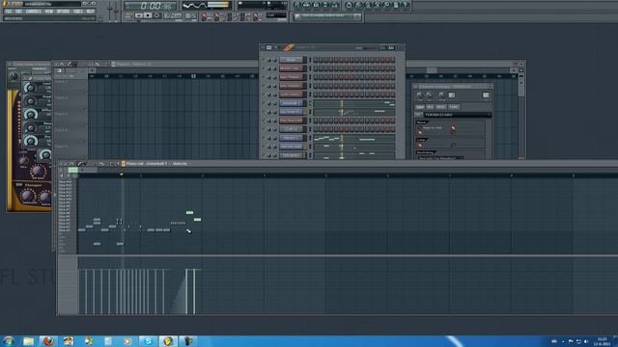Click the hint bar panel in the top toolbar
The image size is (618, 347).
tap(327, 16)
